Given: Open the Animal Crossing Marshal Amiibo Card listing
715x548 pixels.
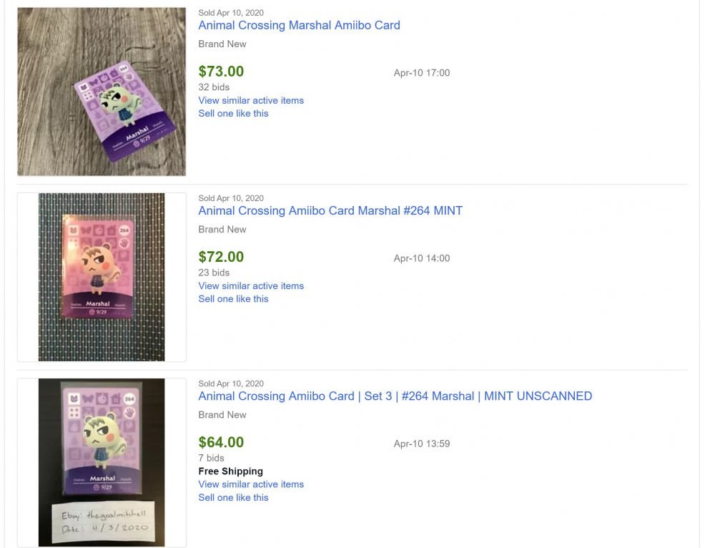Looking at the screenshot, I should (299, 25).
